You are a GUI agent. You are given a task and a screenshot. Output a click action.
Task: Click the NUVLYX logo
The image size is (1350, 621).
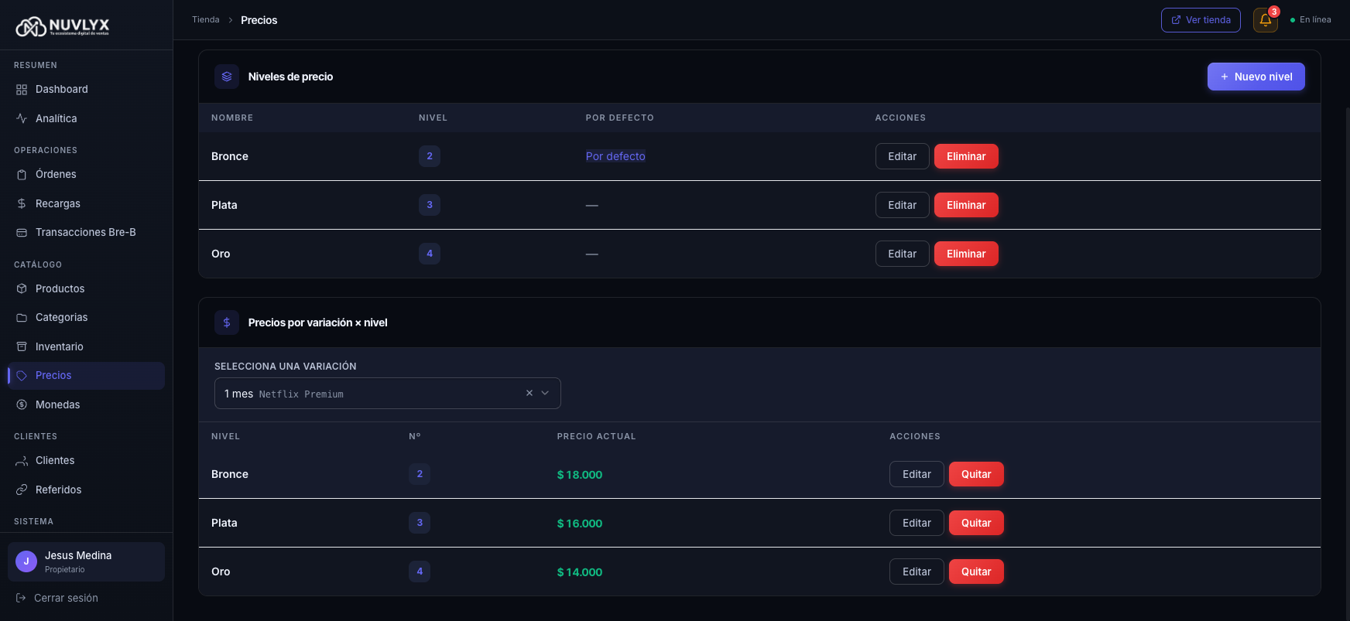63,27
